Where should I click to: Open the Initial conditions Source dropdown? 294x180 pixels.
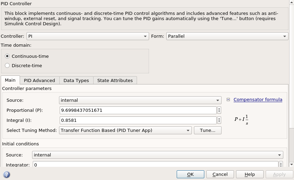click(158, 155)
